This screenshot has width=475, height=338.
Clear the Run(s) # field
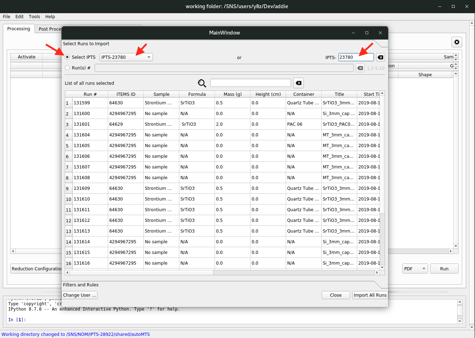(x=360, y=68)
